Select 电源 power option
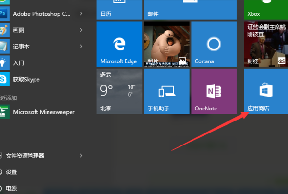The height and width of the screenshot is (194, 288). (12, 188)
